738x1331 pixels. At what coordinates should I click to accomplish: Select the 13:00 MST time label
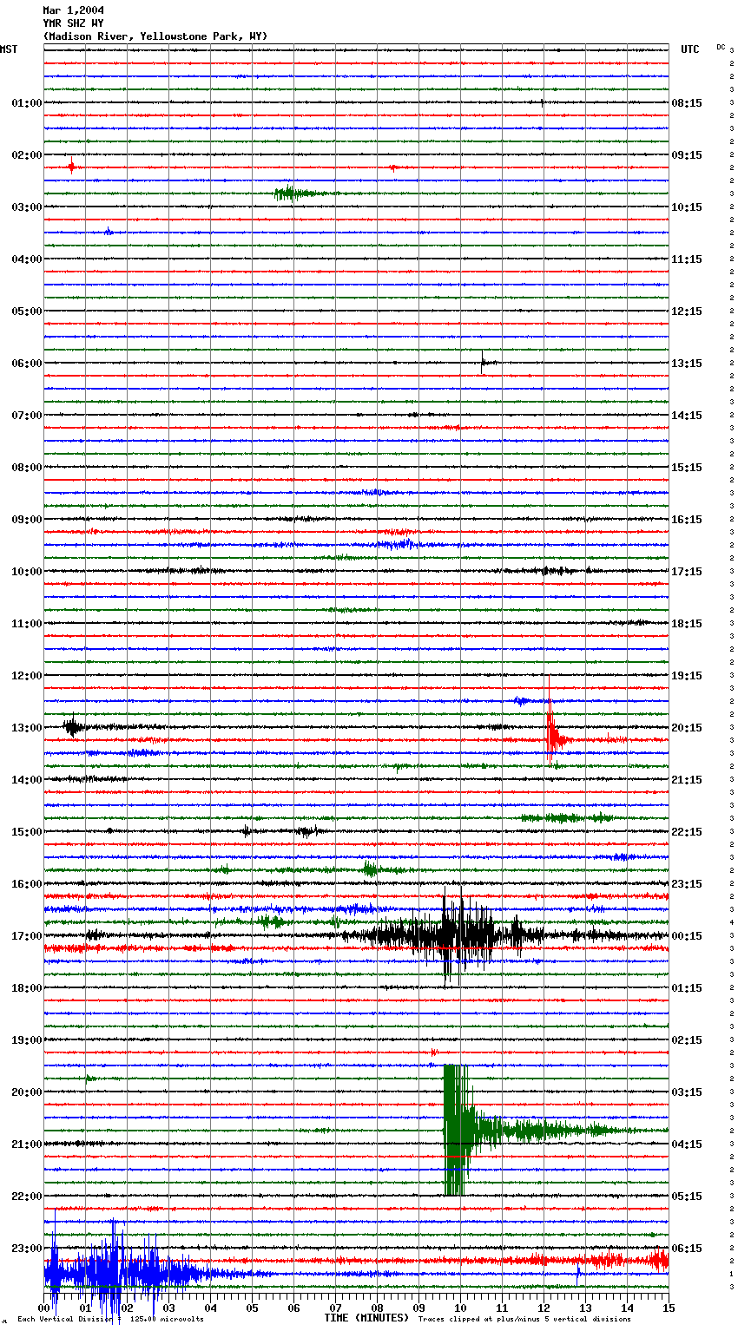click(x=27, y=728)
